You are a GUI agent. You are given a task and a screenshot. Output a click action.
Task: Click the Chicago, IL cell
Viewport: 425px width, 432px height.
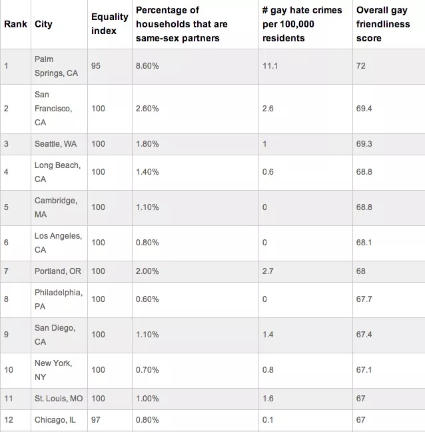pyautogui.click(x=59, y=420)
